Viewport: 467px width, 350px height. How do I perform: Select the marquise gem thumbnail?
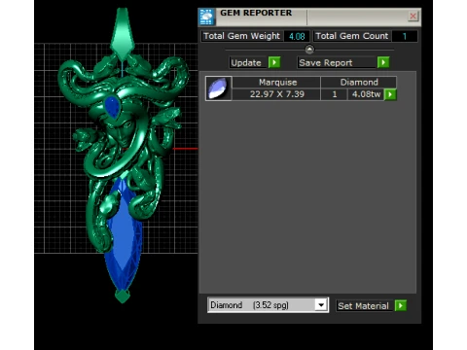(219, 88)
